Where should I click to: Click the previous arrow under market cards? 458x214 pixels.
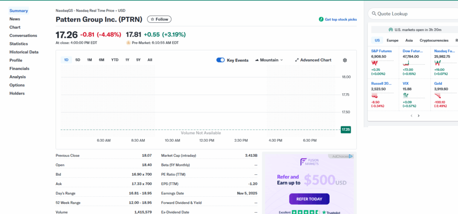(411, 115)
